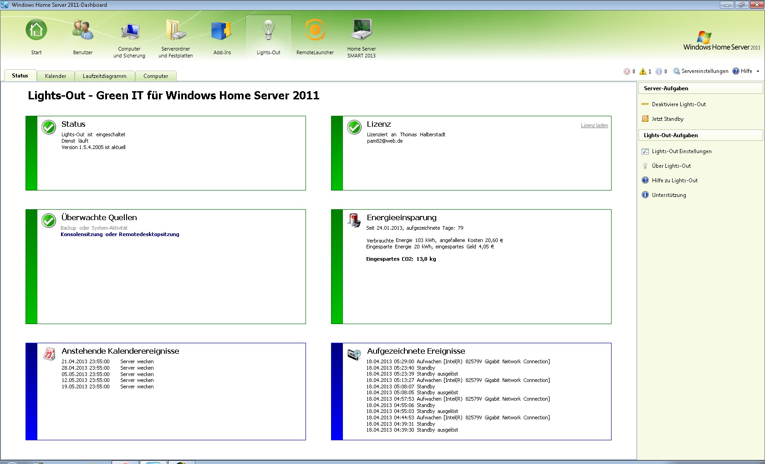765x464 pixels.
Task: Click the Unterstützung info icon
Action: click(645, 195)
